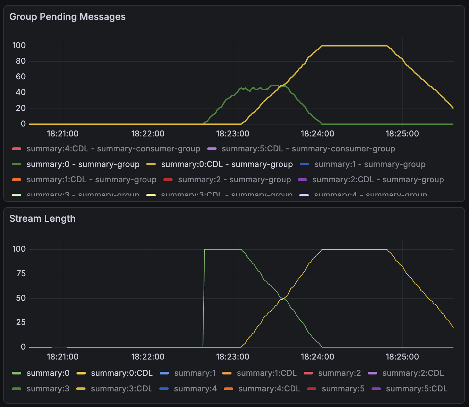Toggle summary:5 label in Stream Length legend
The height and width of the screenshot is (407, 469).
(343, 389)
